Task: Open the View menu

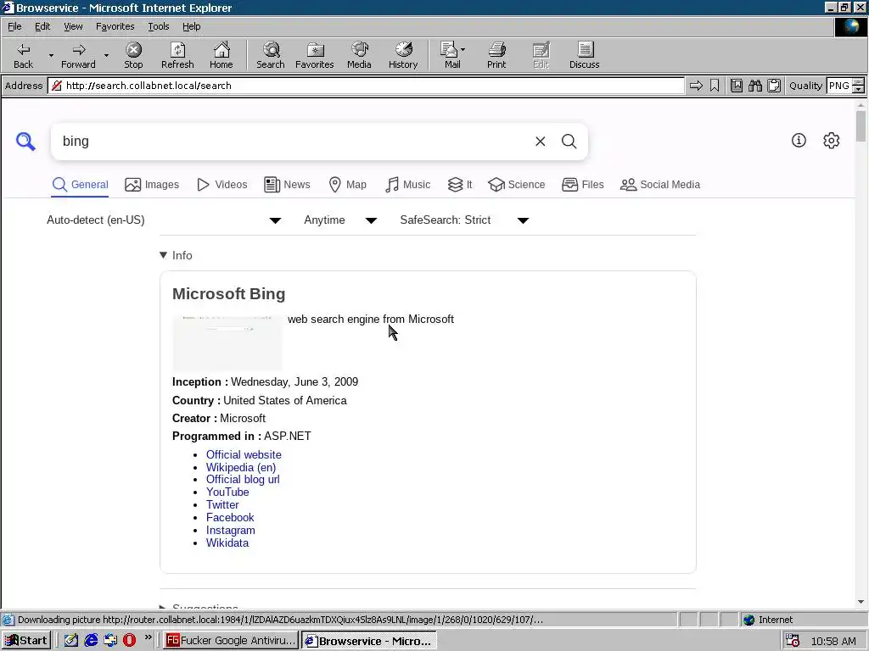Action: pyautogui.click(x=73, y=26)
